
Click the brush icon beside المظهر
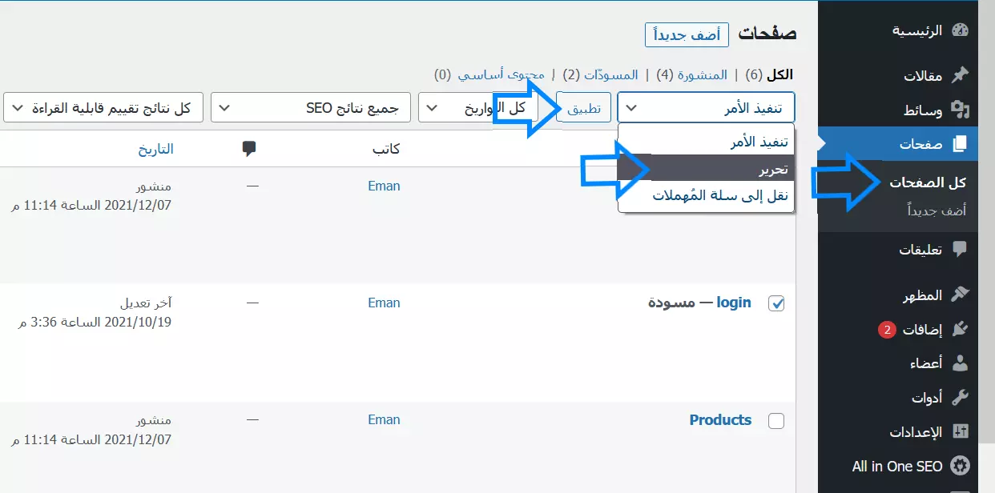pyautogui.click(x=960, y=295)
